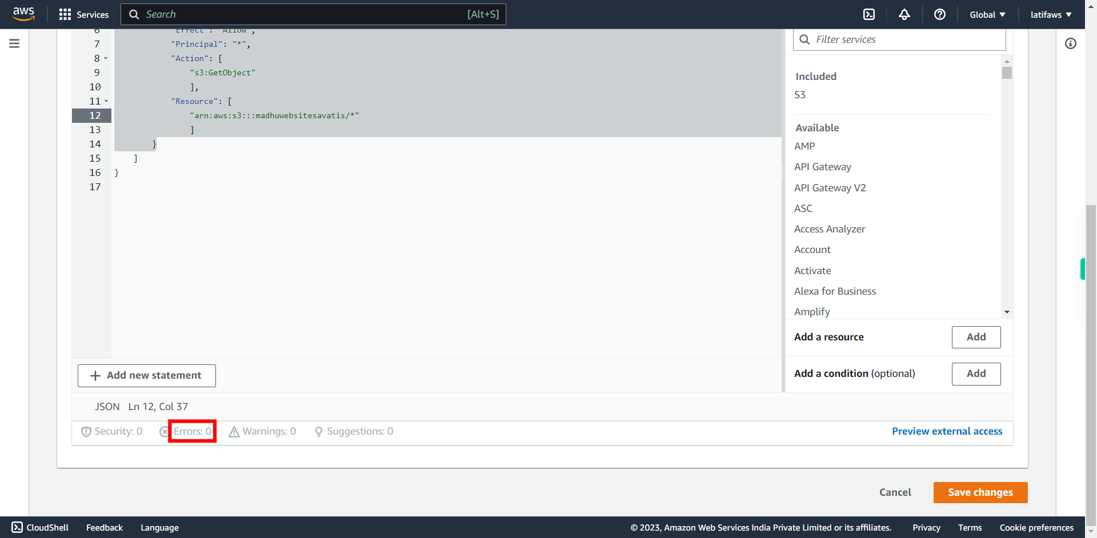Click the Filter services input field
This screenshot has height=538, width=1097.
tap(899, 39)
